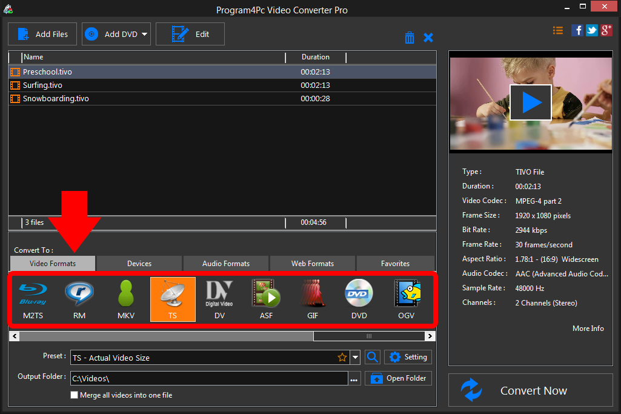
Task: Browse output folder with ellipsis button
Action: click(x=354, y=379)
